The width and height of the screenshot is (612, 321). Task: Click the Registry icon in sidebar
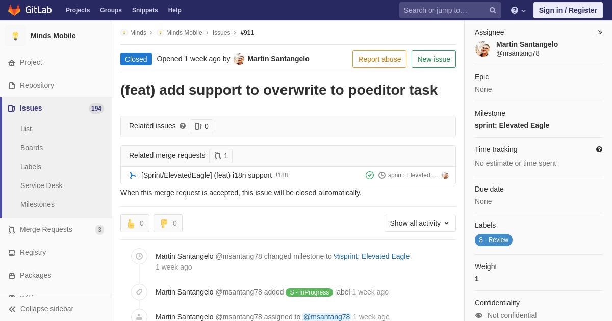pyautogui.click(x=12, y=252)
